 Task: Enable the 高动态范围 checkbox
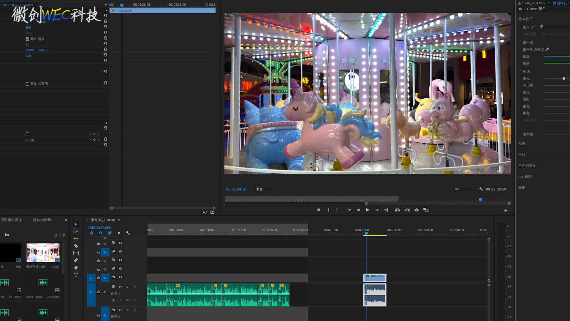pyautogui.click(x=28, y=84)
